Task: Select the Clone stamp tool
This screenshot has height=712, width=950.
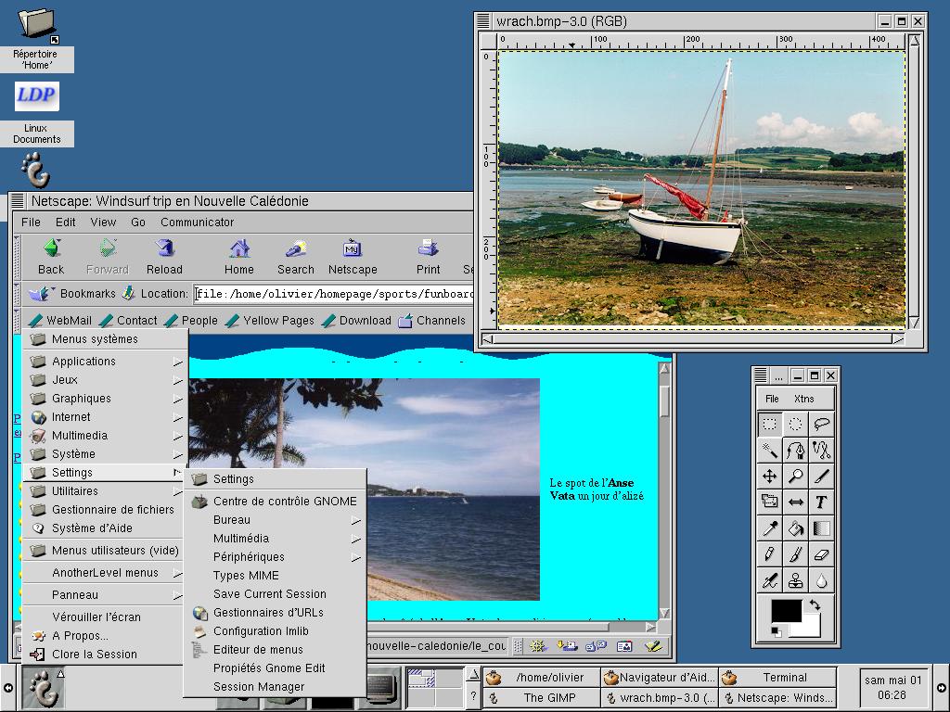Action: point(795,580)
